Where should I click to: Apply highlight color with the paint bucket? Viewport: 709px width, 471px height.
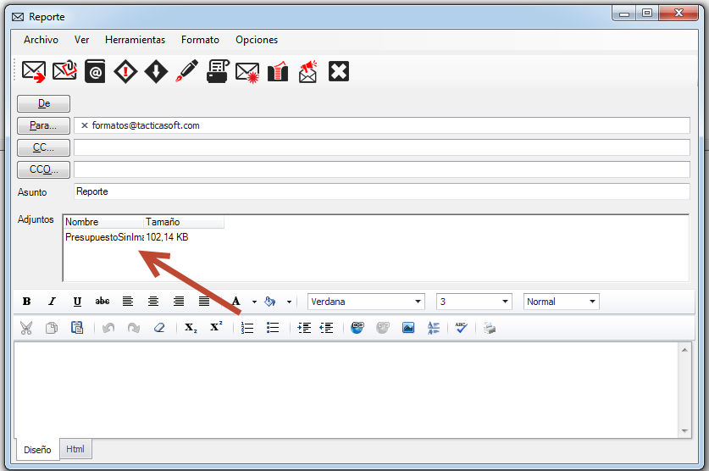(270, 302)
